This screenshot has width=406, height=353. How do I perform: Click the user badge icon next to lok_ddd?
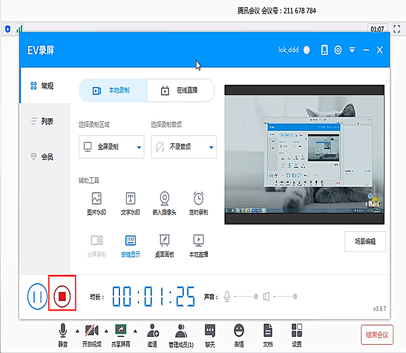pos(306,50)
